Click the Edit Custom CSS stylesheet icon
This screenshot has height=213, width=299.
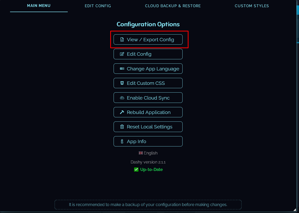point(122,83)
